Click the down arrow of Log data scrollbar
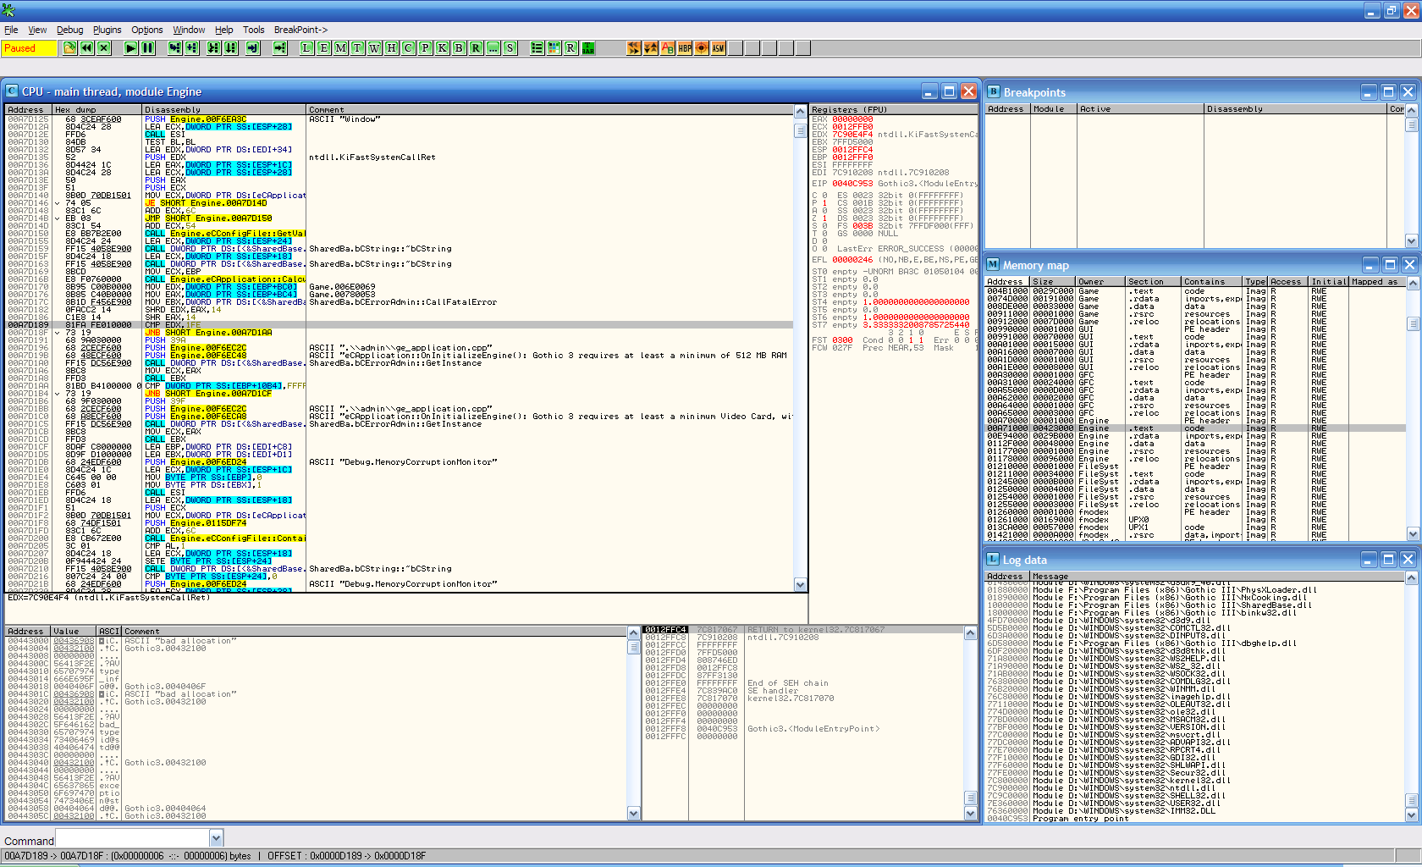Screen dimensions: 1422x867 tap(1411, 815)
